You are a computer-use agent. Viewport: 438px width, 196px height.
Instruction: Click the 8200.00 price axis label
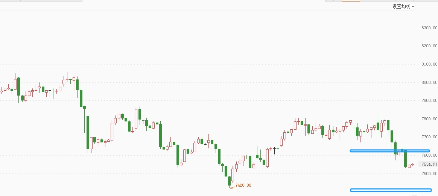click(x=429, y=46)
